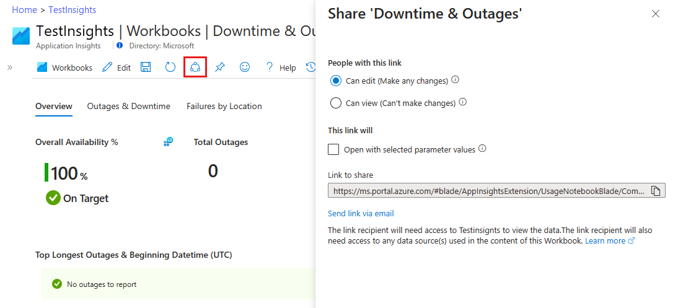
Task: Click the Link to share URL field
Action: [488, 191]
